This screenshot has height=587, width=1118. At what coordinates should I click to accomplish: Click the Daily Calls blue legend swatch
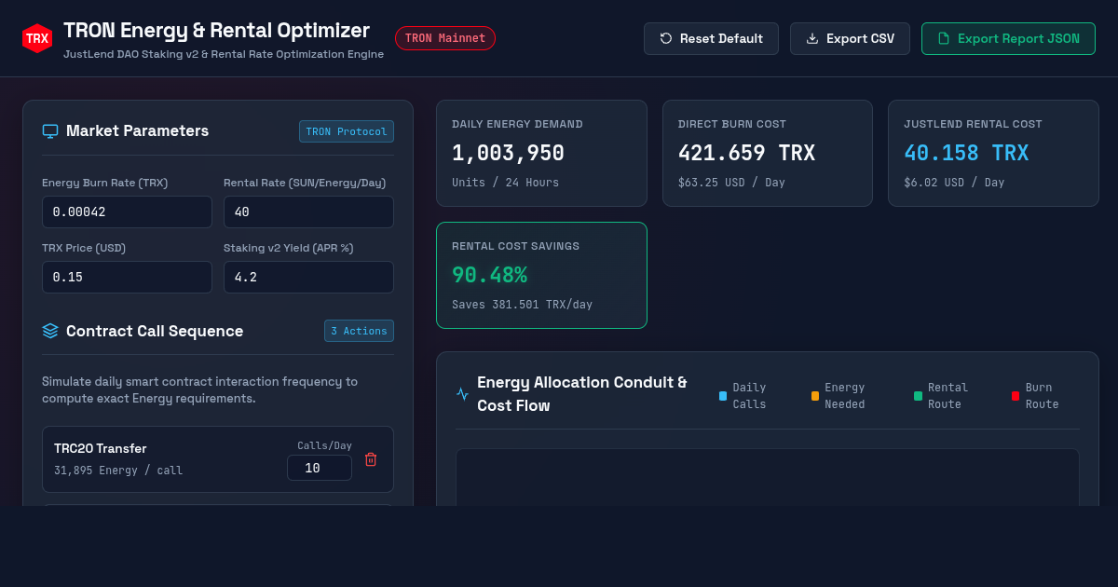(723, 396)
